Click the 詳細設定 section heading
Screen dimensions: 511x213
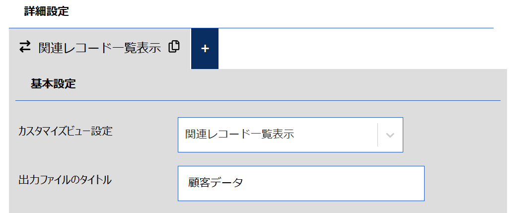tap(47, 11)
